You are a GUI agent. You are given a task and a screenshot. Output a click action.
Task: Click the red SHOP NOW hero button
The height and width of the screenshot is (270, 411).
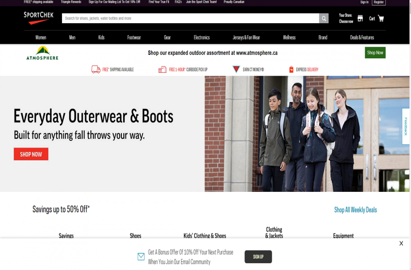pyautogui.click(x=31, y=154)
